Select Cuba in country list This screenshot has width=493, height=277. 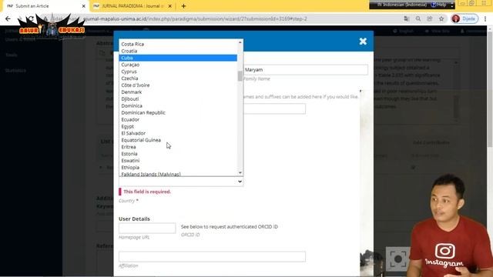click(178, 58)
